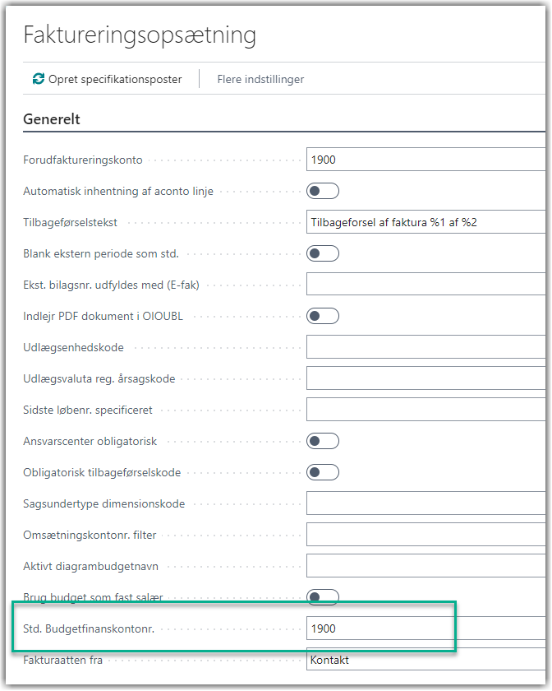Toggle Indlejr PDF dokument i OIOUBL

click(x=323, y=316)
